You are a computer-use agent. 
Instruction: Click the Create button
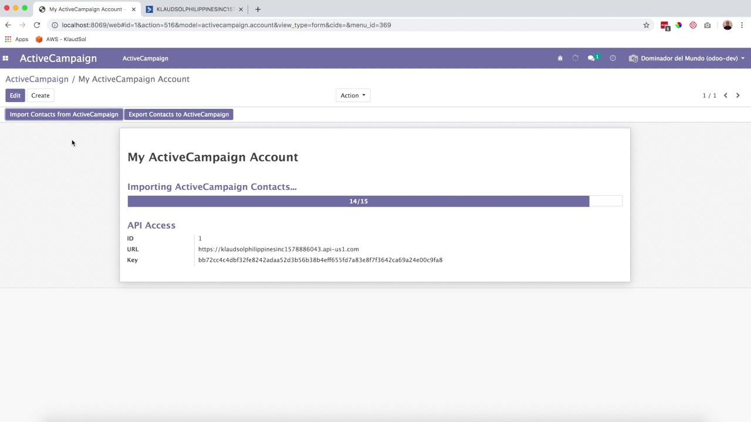(40, 96)
